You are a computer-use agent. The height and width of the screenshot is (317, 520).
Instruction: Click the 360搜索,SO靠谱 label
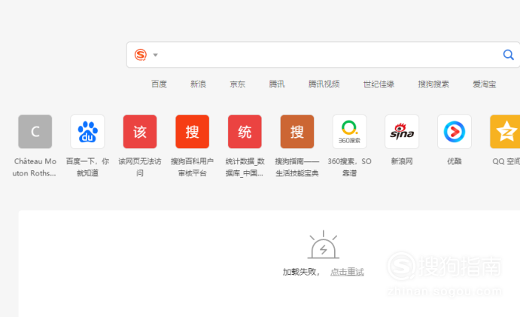pyautogui.click(x=349, y=167)
